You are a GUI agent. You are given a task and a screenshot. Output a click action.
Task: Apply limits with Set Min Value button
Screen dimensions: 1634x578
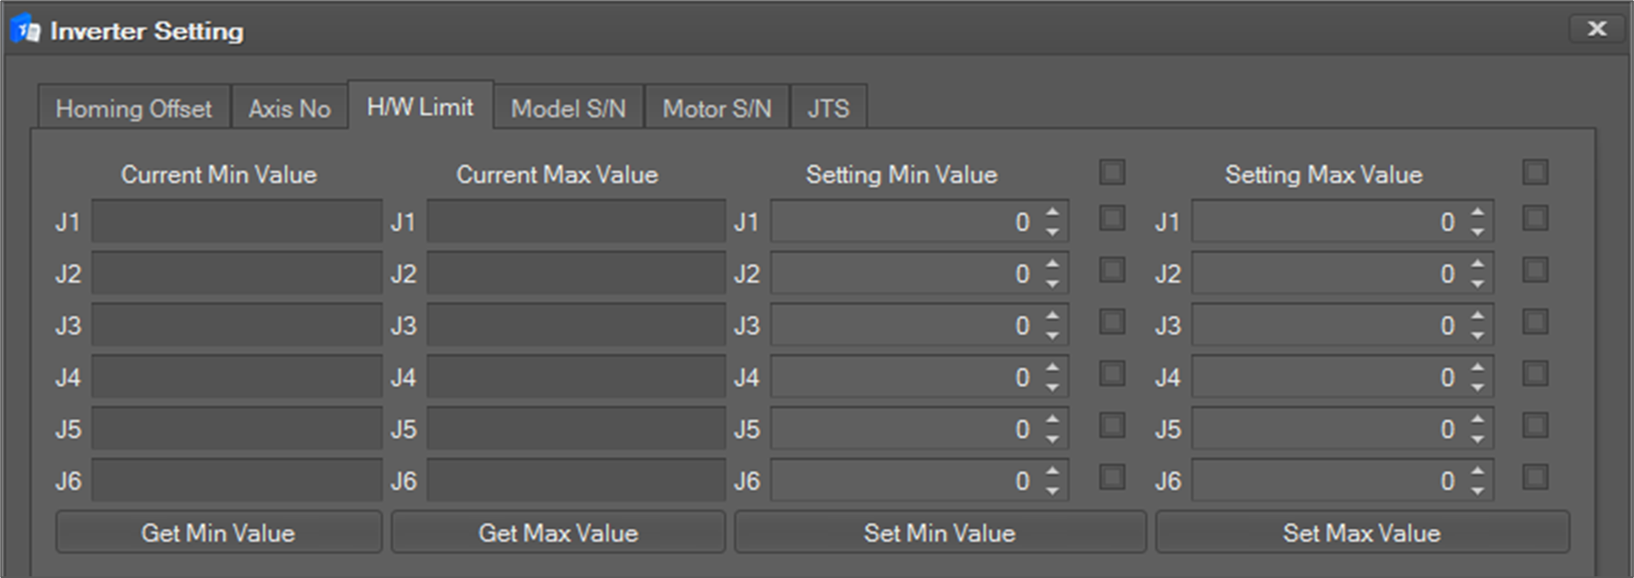939,533
